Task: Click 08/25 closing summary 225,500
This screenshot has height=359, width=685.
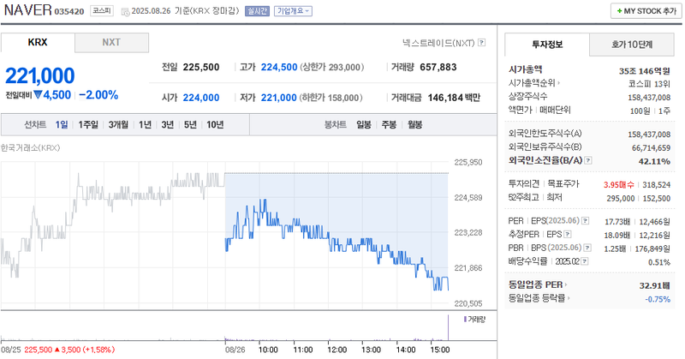Action: coord(38,350)
